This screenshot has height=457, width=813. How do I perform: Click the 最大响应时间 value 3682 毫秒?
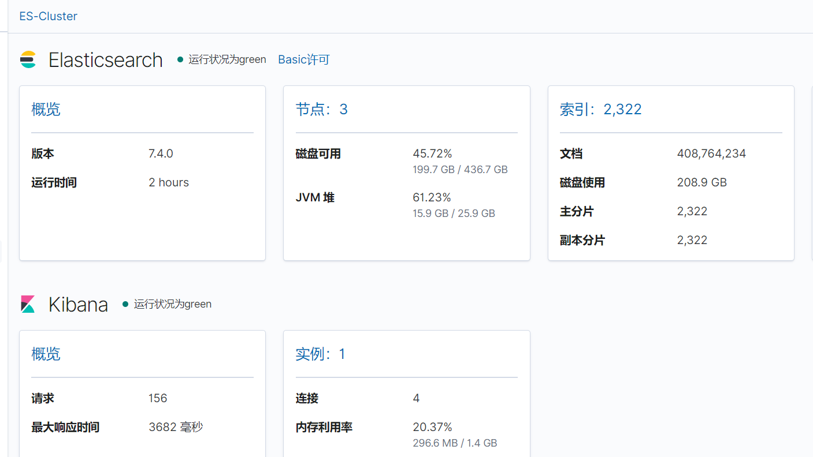click(176, 426)
